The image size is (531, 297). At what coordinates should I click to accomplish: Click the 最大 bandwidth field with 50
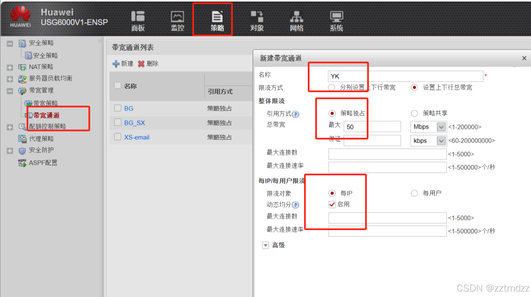click(x=372, y=127)
